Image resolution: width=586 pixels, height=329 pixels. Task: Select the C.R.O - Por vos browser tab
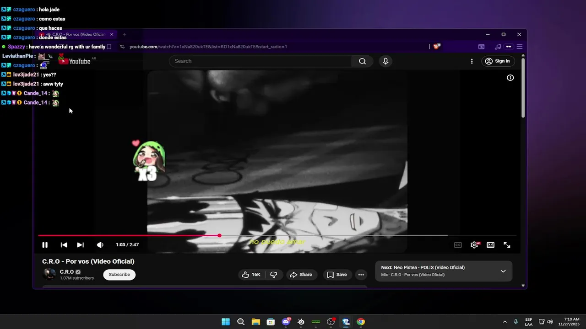click(x=77, y=34)
